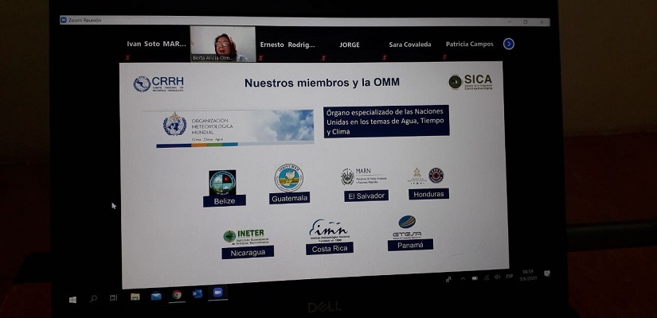
Task: Click the Panamá label
Action: point(410,245)
